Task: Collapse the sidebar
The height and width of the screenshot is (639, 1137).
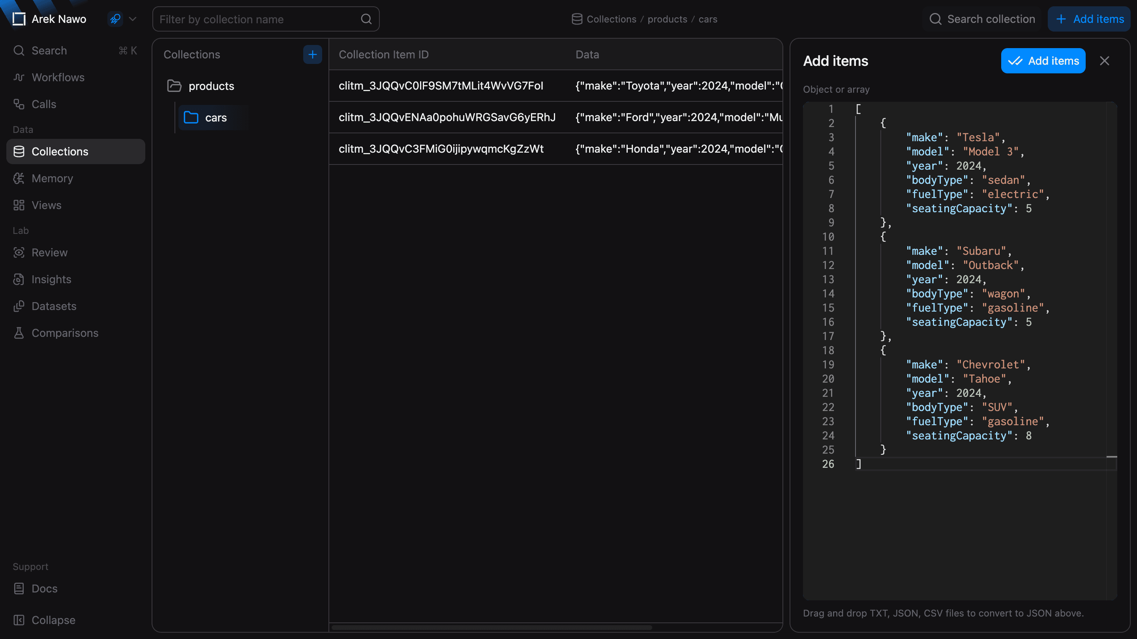Action: (x=75, y=620)
